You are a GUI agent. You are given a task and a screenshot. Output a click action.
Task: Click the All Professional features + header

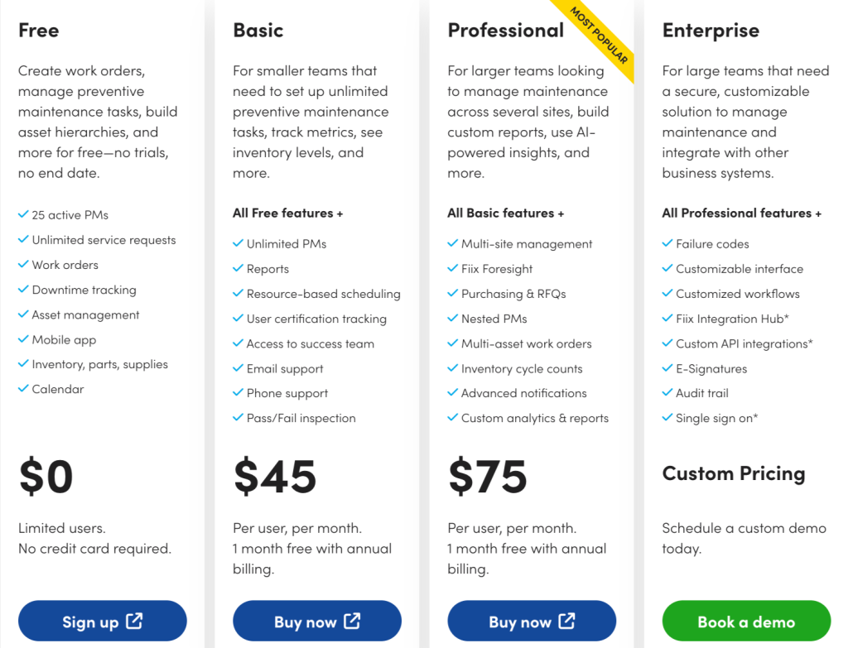pyautogui.click(x=741, y=213)
